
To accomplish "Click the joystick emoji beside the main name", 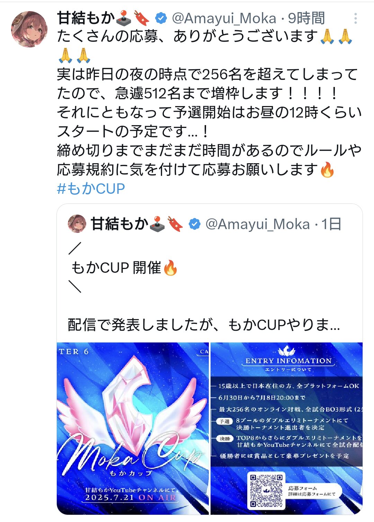I will pyautogui.click(x=124, y=18).
